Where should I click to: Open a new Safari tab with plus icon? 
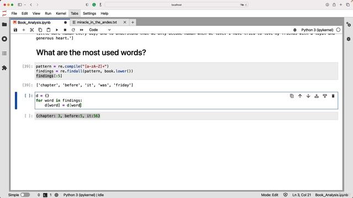pyautogui.click(x=341, y=5)
